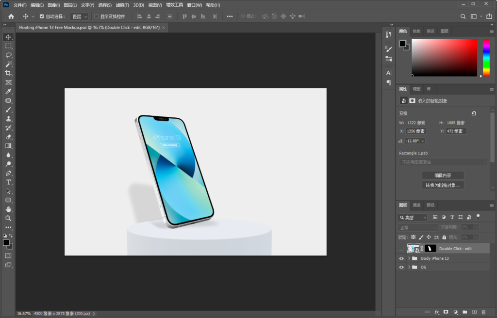Open the angle -12.88° dropdown arrow
Viewport: 497px width, 318px height.
click(x=423, y=141)
